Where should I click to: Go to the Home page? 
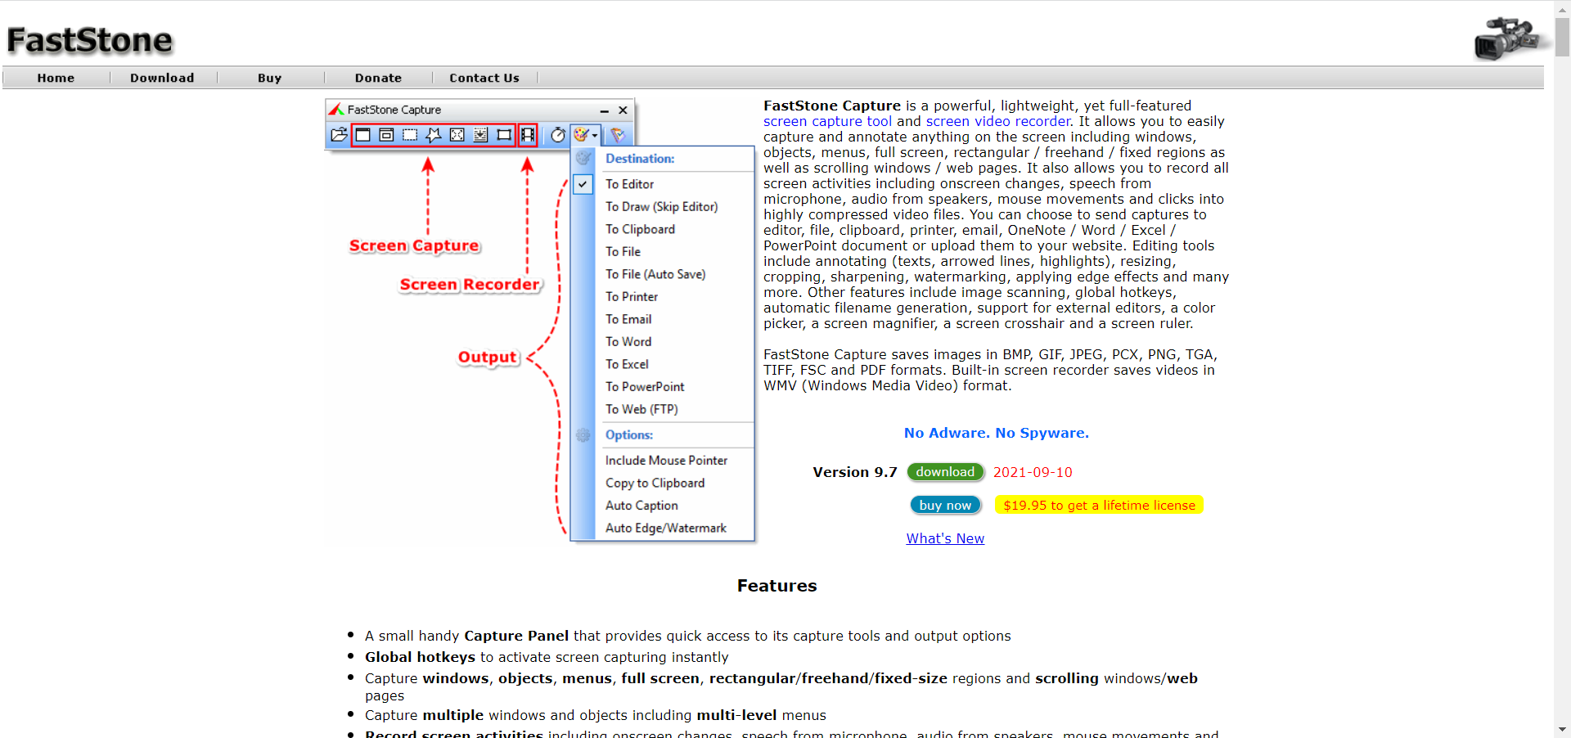point(56,78)
